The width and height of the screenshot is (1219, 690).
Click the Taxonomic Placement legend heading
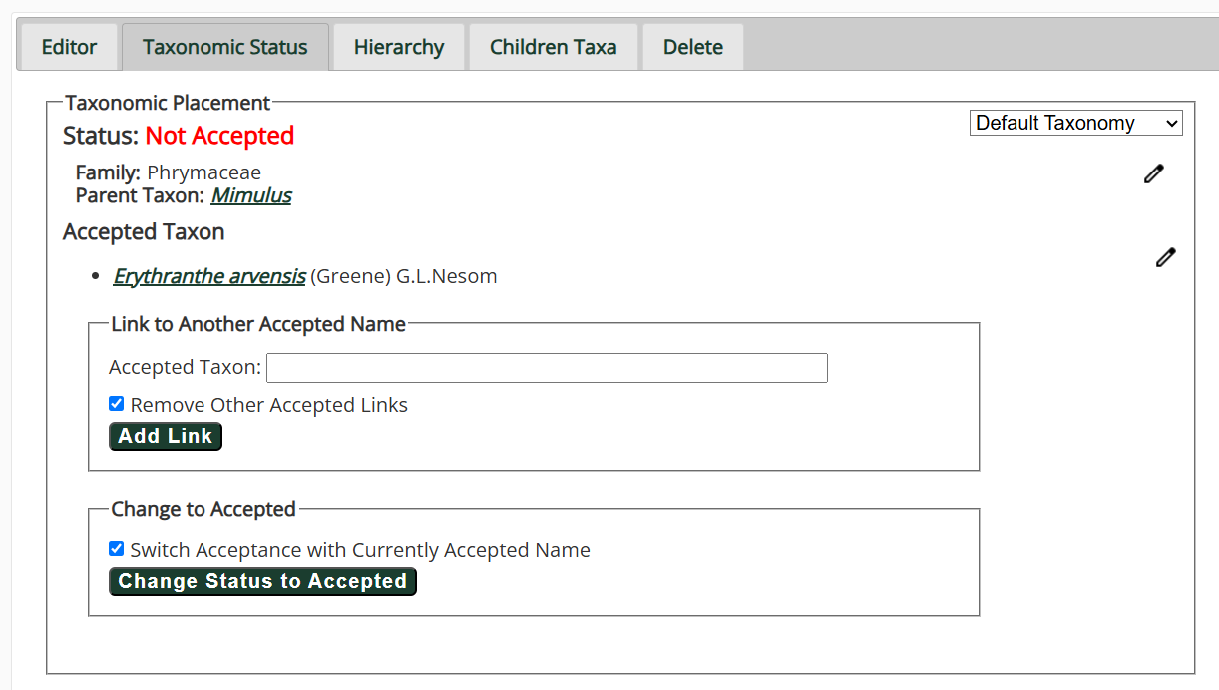pyautogui.click(x=168, y=103)
